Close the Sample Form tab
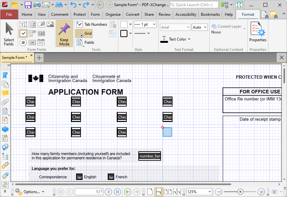Screen dimensions: 287x197 (x=32, y=55)
